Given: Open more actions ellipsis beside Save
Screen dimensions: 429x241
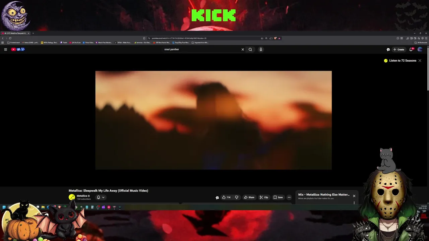Looking at the screenshot, I should click(x=289, y=197).
